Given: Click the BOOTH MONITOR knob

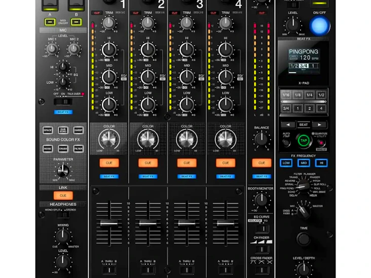Looking at the screenshot, I should [262, 200].
